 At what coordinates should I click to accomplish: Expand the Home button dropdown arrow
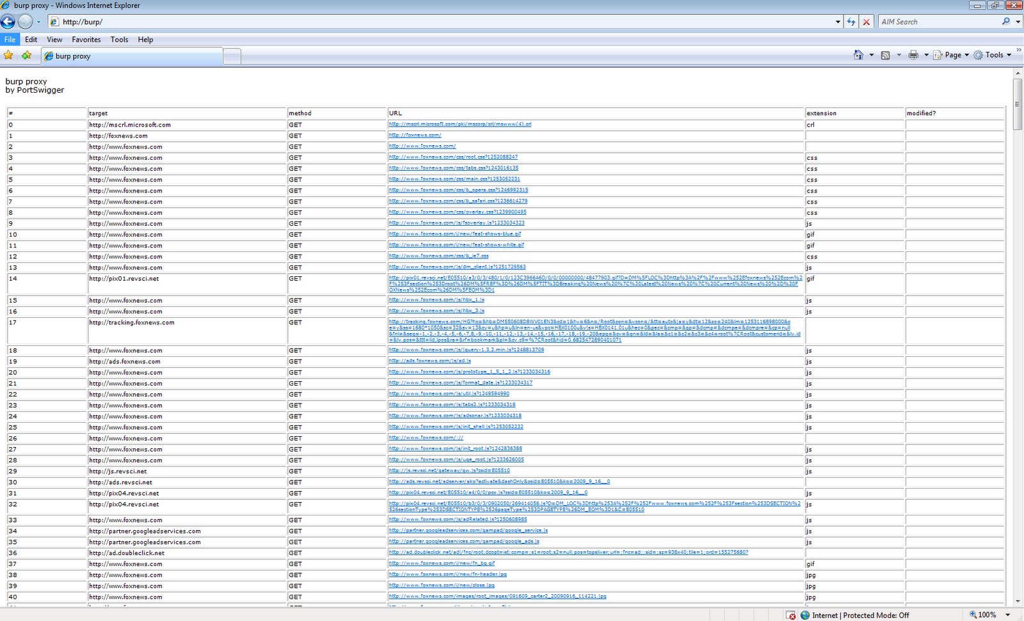pos(871,55)
